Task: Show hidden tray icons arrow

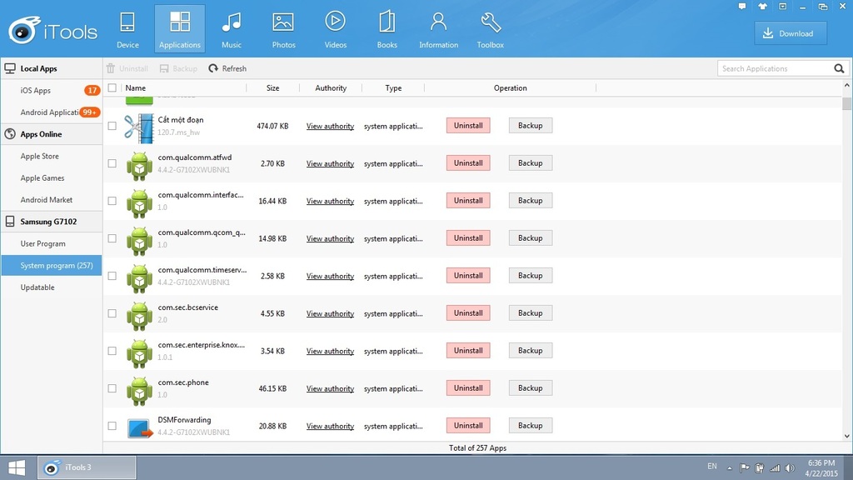Action: 730,468
